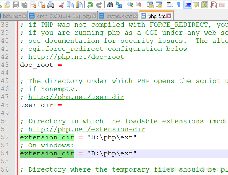Click line number 55 in margin
Screen dimensions: 228x175
(5, 161)
